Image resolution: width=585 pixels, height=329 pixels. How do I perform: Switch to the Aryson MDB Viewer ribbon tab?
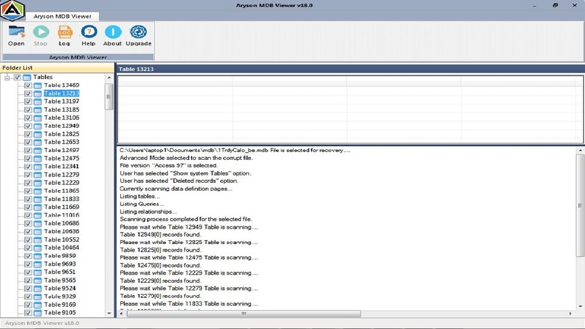tap(63, 17)
